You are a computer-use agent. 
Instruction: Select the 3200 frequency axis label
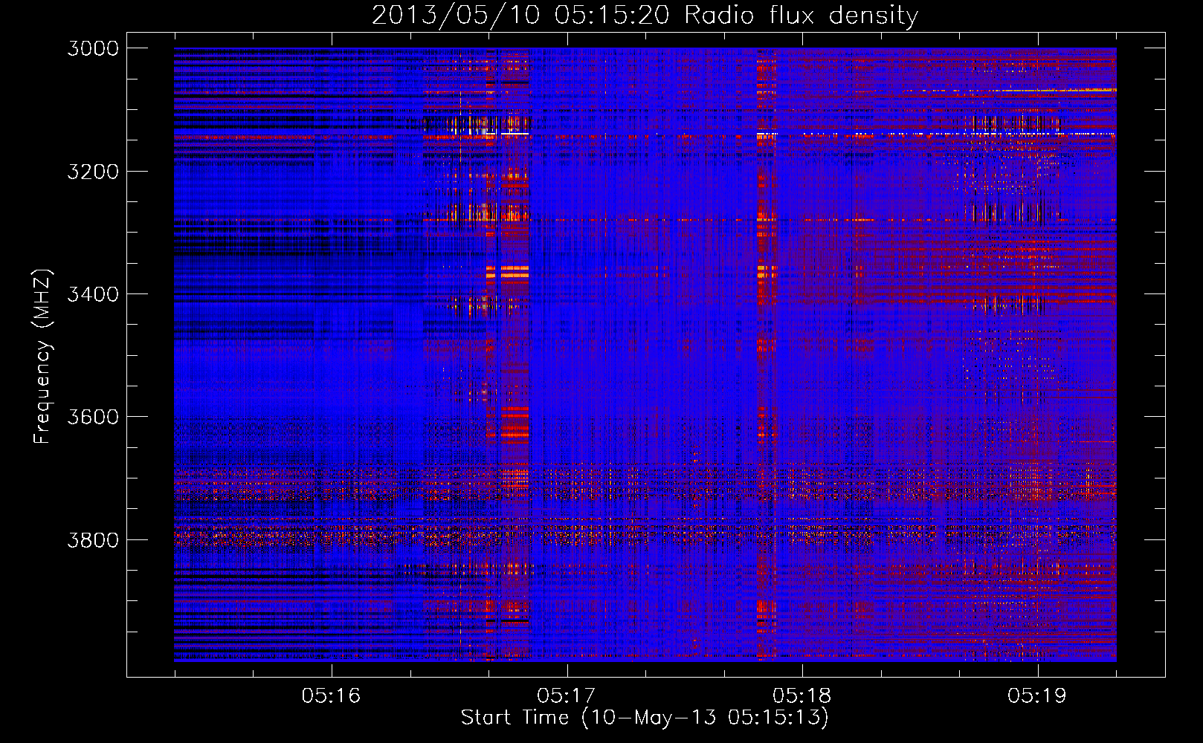(x=93, y=172)
